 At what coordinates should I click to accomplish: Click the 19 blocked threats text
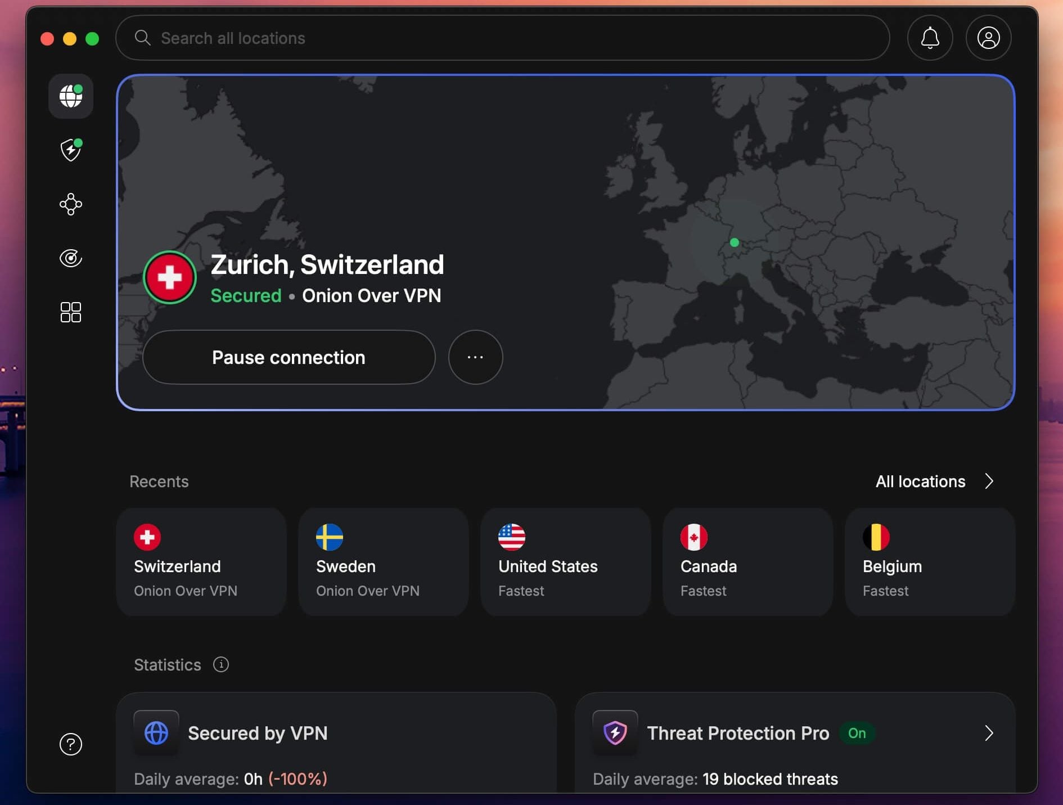[x=770, y=779]
